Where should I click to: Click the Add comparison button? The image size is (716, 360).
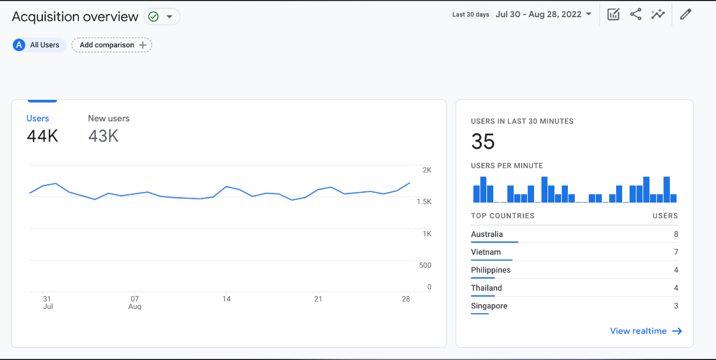coord(112,45)
